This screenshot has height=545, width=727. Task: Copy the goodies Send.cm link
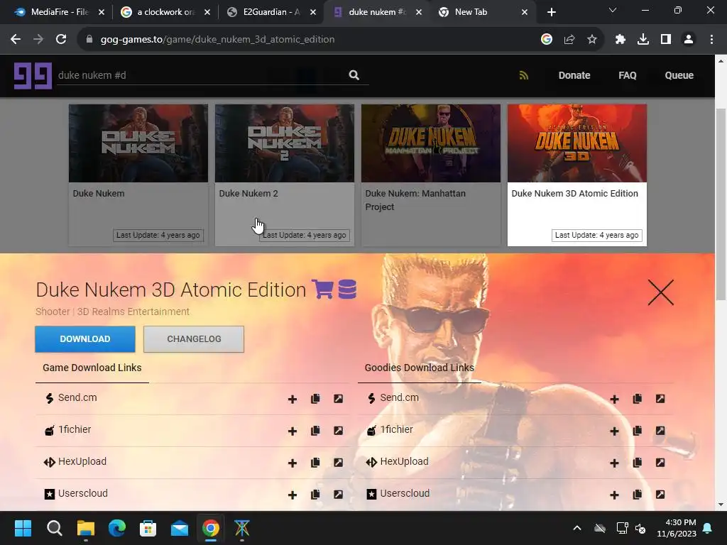(638, 399)
